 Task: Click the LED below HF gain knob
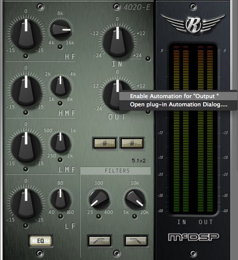coord(26,56)
